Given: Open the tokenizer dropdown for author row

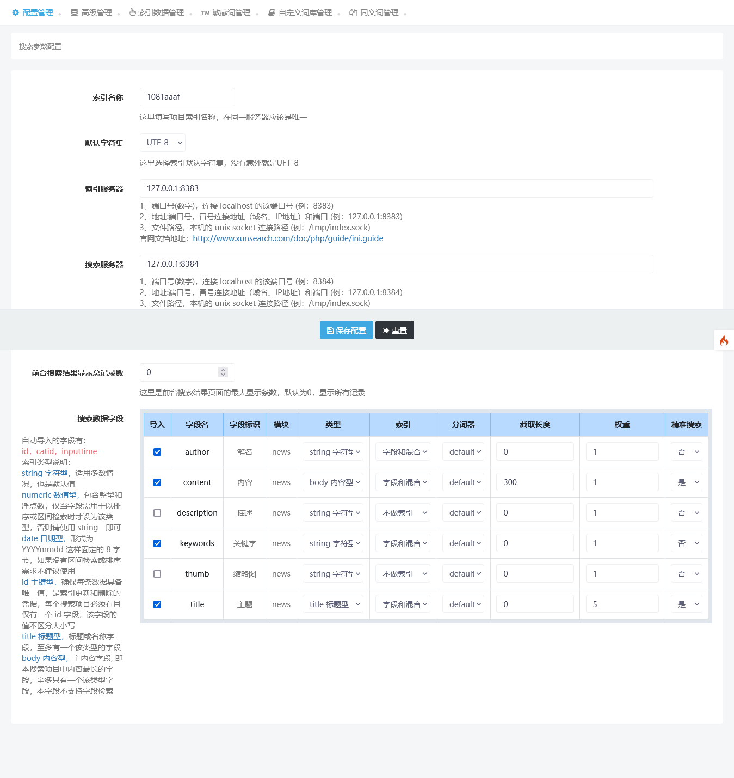Looking at the screenshot, I should click(463, 452).
